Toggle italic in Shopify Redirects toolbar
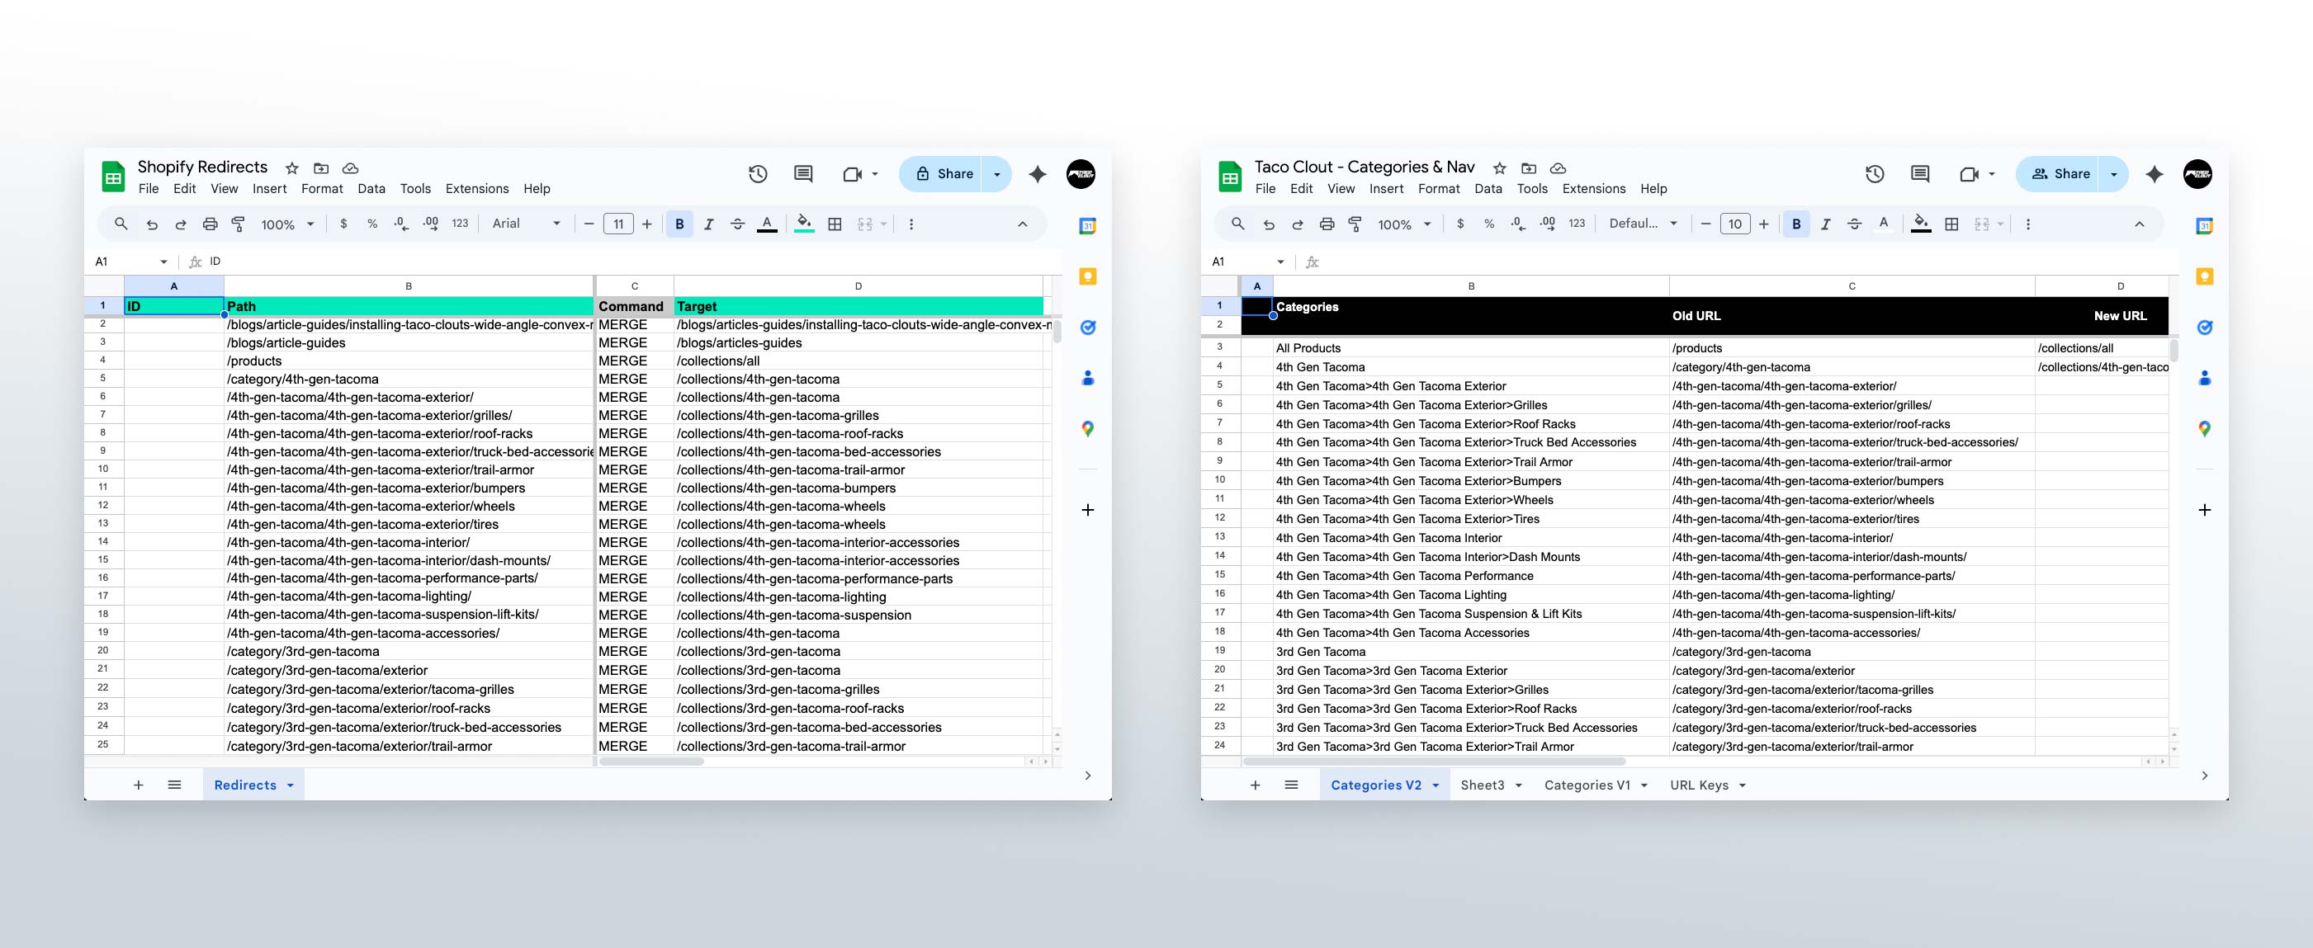Viewport: 2313px width, 948px height. click(x=708, y=224)
